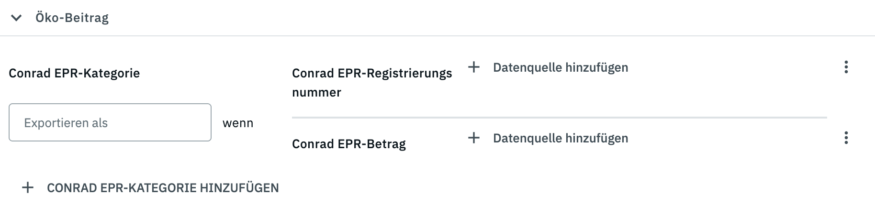875x217 pixels.
Task: Click the word wenn next to the input
Action: tap(238, 123)
